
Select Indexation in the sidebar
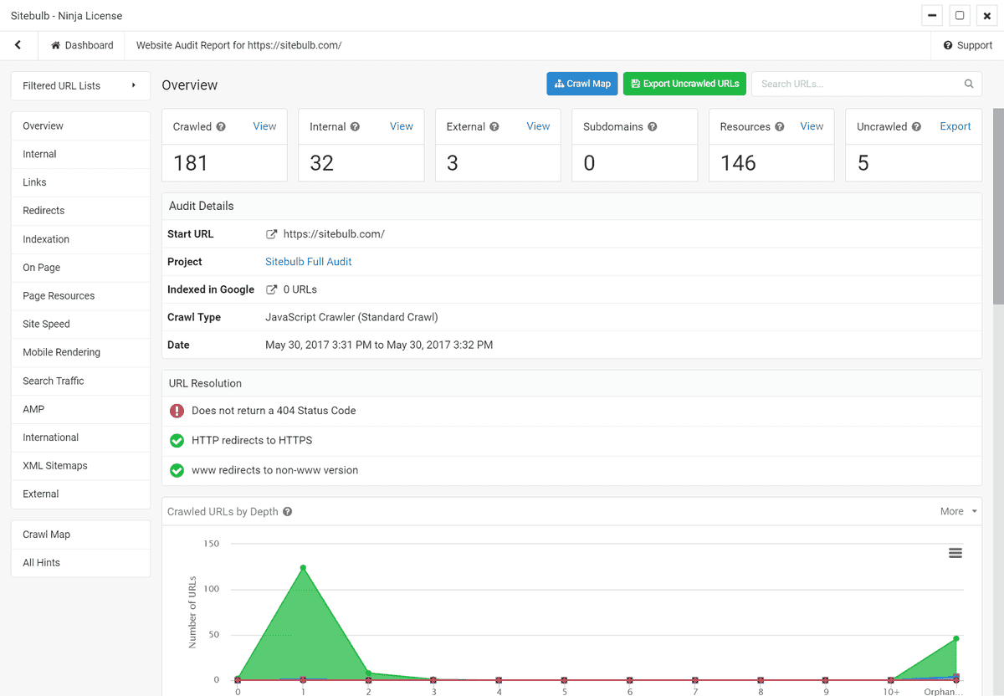point(80,239)
